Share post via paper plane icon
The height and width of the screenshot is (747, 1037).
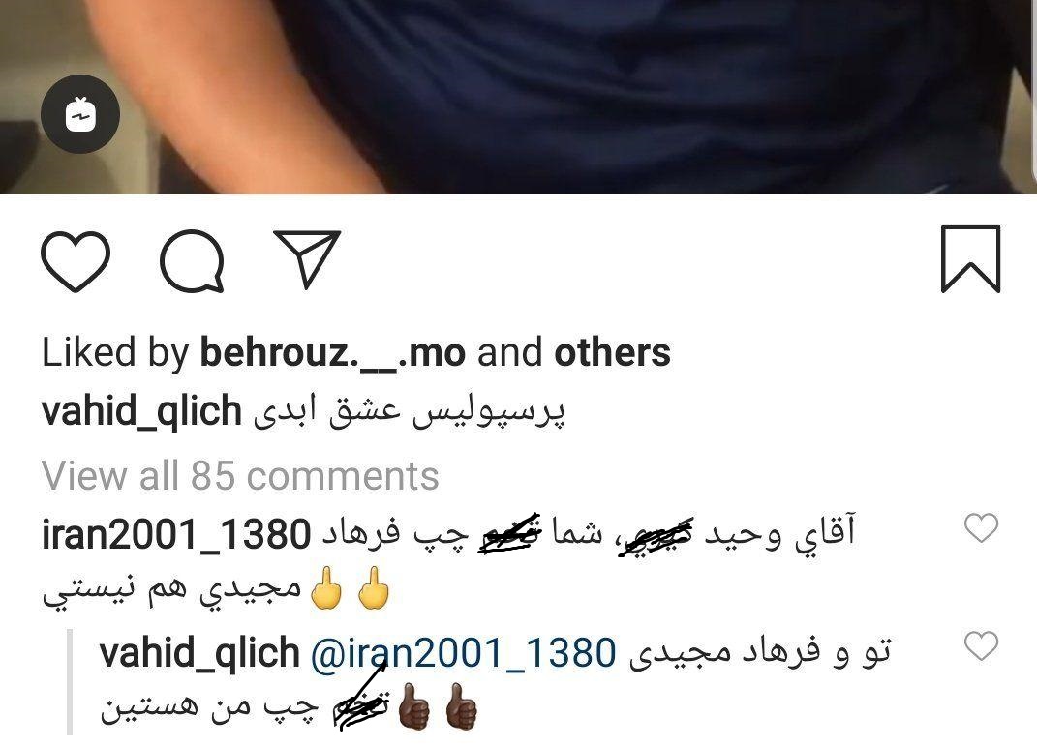(x=307, y=259)
